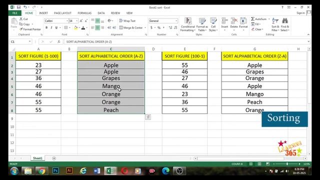Open Format as Table

click(x=202, y=24)
